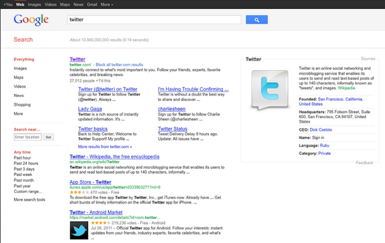Filter results to Past 24 hours
Image resolution: width=385 pixels, height=243 pixels.
click(x=26, y=163)
